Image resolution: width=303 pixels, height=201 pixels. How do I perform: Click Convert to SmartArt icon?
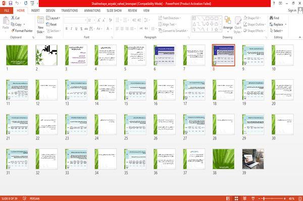pyautogui.click(x=160, y=31)
